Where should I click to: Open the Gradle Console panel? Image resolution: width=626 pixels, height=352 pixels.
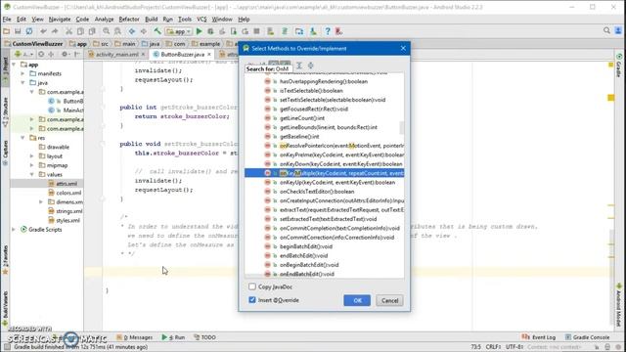(x=587, y=337)
